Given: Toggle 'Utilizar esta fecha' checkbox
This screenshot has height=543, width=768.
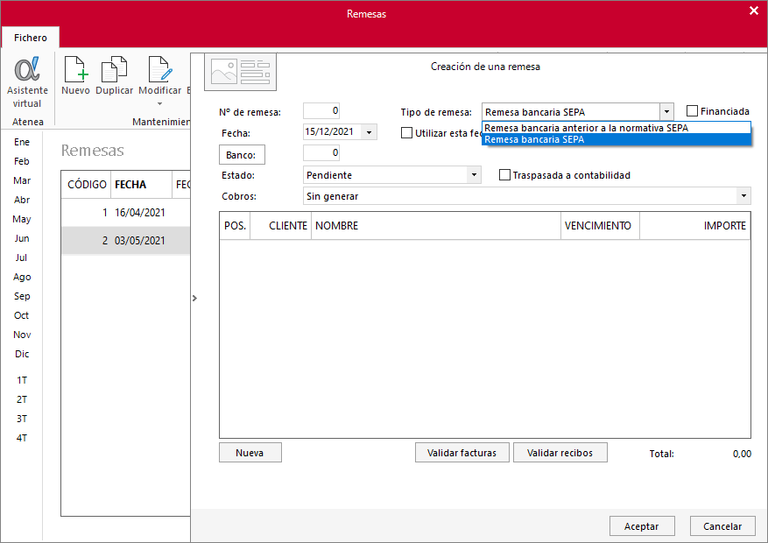Looking at the screenshot, I should [406, 133].
